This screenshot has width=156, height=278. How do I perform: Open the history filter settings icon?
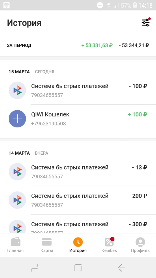pos(146,23)
